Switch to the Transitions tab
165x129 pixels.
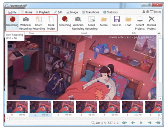[91, 12]
